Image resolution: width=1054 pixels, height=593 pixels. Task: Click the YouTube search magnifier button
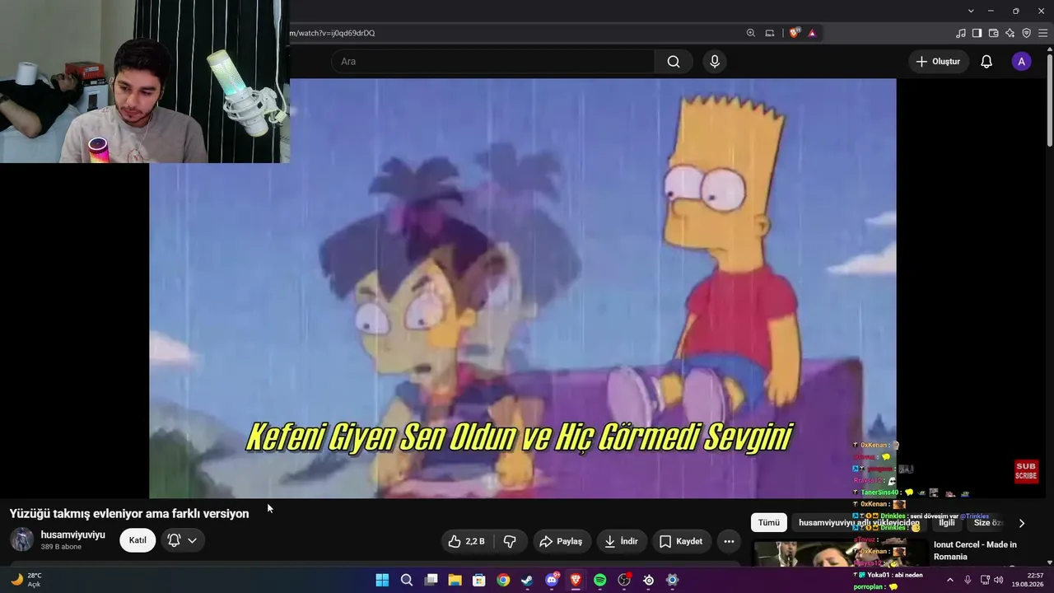click(674, 62)
